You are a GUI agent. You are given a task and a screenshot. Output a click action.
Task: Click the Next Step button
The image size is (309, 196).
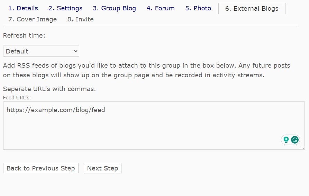point(102,168)
